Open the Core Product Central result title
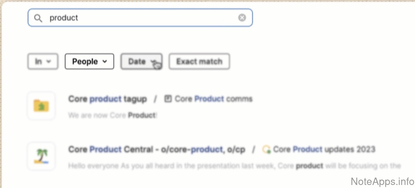This screenshot has height=188, width=415. click(x=157, y=149)
